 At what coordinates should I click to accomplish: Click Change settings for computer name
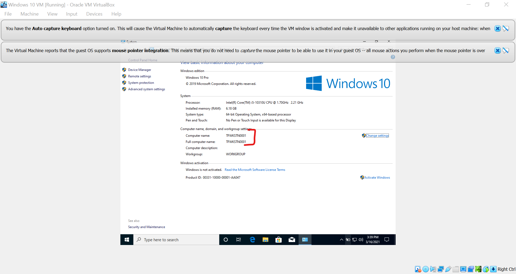[x=377, y=136]
